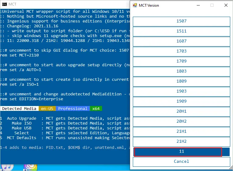Click the 1809 version button

pyautogui.click(x=182, y=81)
